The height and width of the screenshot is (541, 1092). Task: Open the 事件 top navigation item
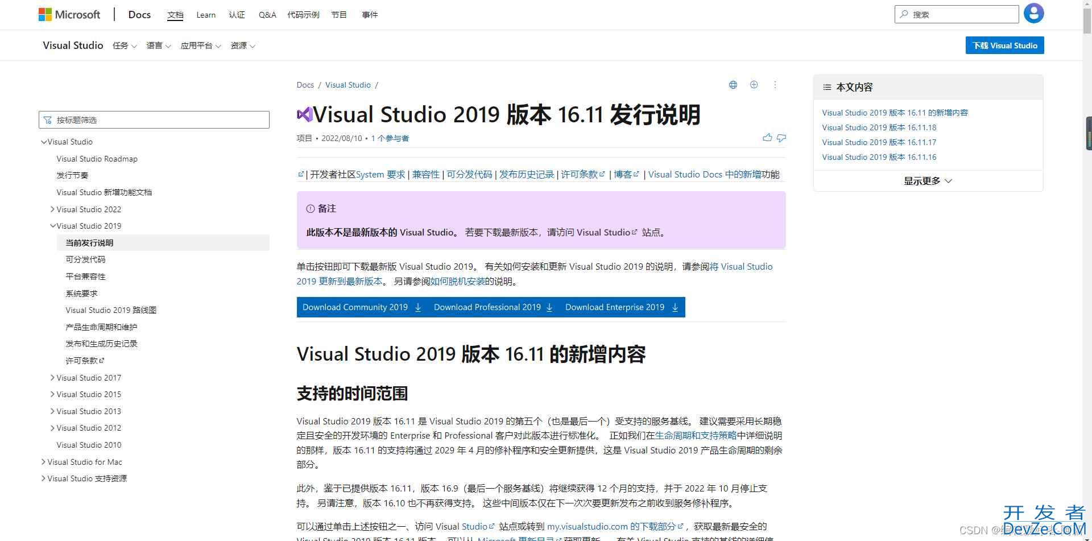pyautogui.click(x=370, y=15)
